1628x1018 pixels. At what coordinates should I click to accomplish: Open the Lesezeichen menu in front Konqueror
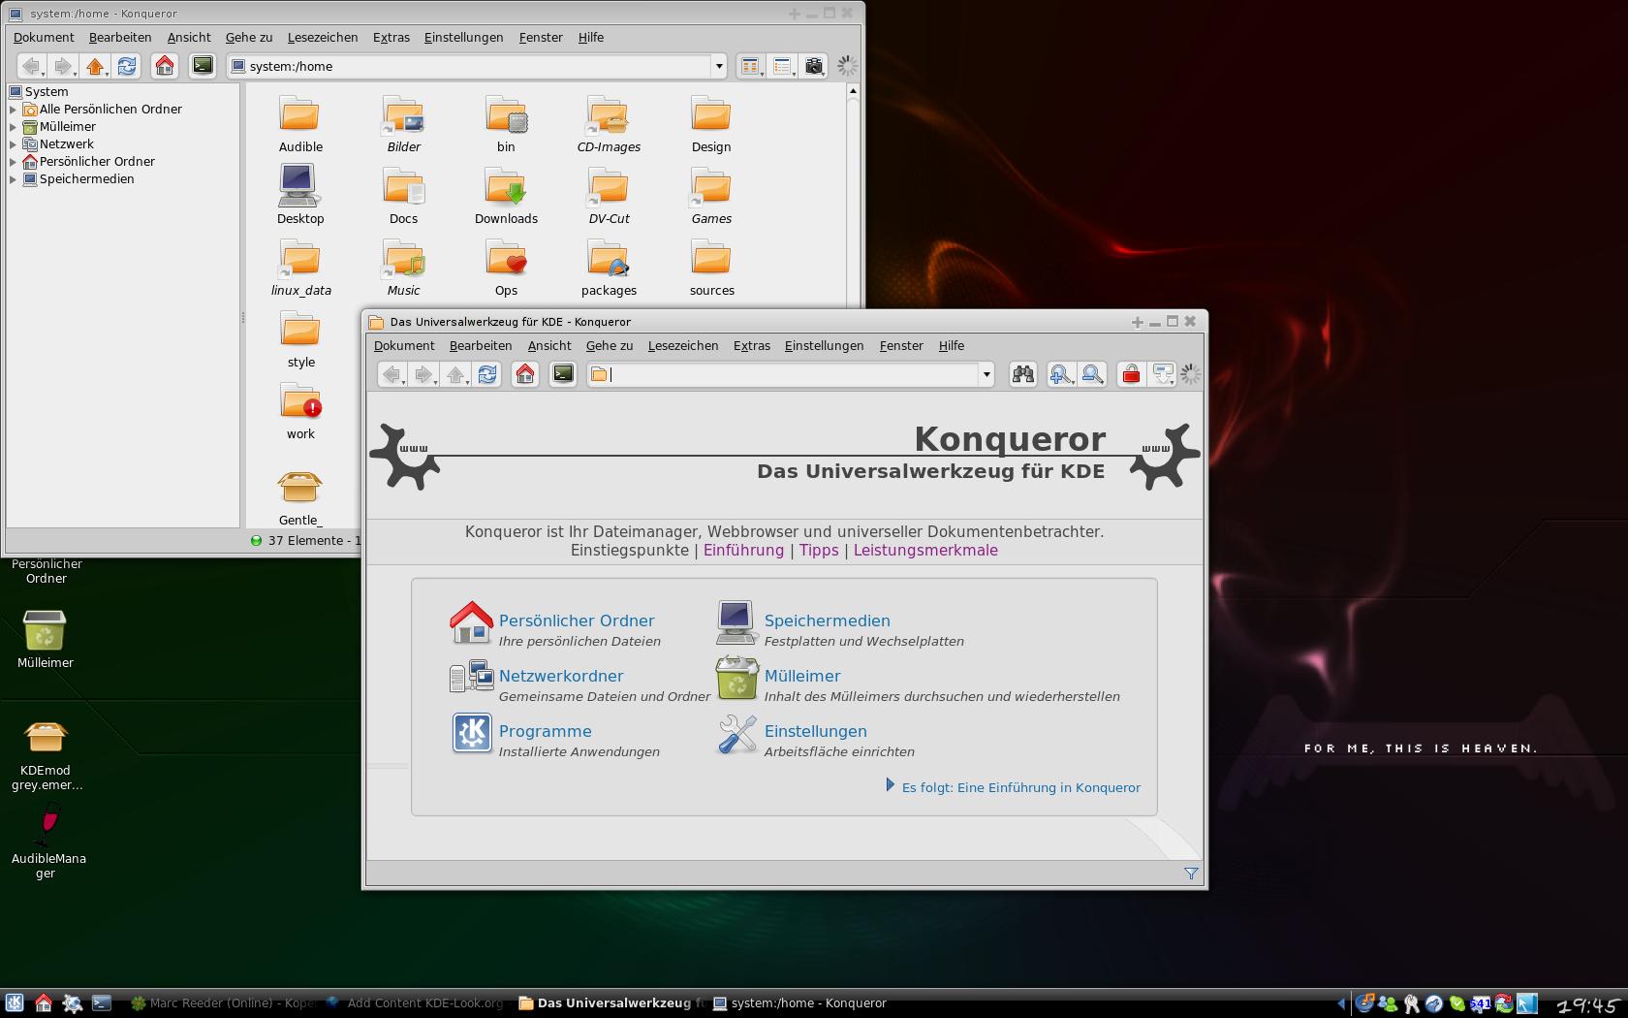(683, 345)
